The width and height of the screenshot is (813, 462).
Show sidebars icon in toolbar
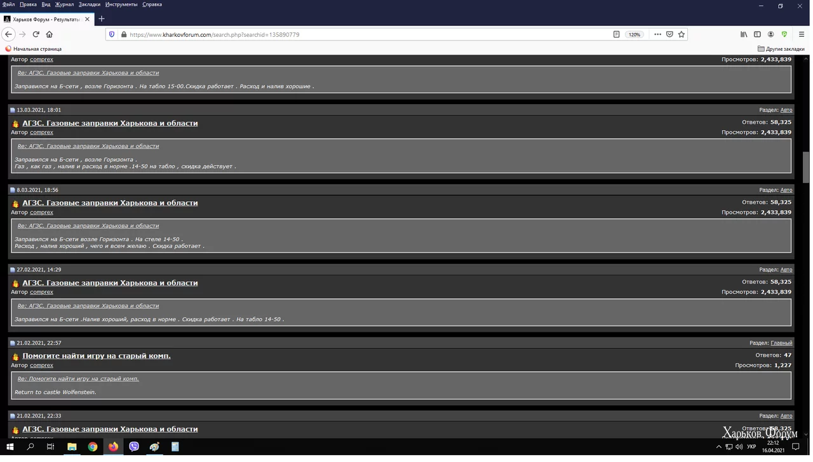pyautogui.click(x=757, y=34)
